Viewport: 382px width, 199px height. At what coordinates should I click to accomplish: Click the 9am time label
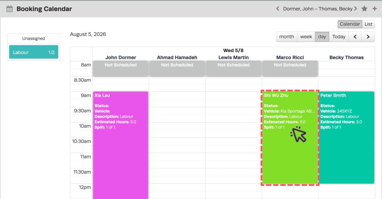tap(86, 95)
